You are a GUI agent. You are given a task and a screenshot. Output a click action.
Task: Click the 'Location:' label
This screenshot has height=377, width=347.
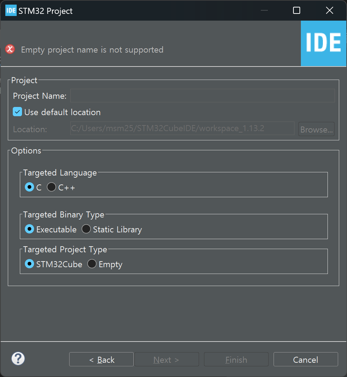click(30, 129)
